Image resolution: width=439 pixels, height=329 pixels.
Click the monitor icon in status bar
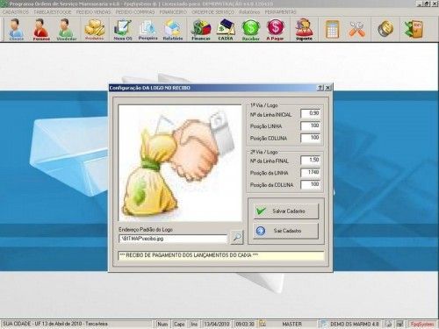click(399, 324)
